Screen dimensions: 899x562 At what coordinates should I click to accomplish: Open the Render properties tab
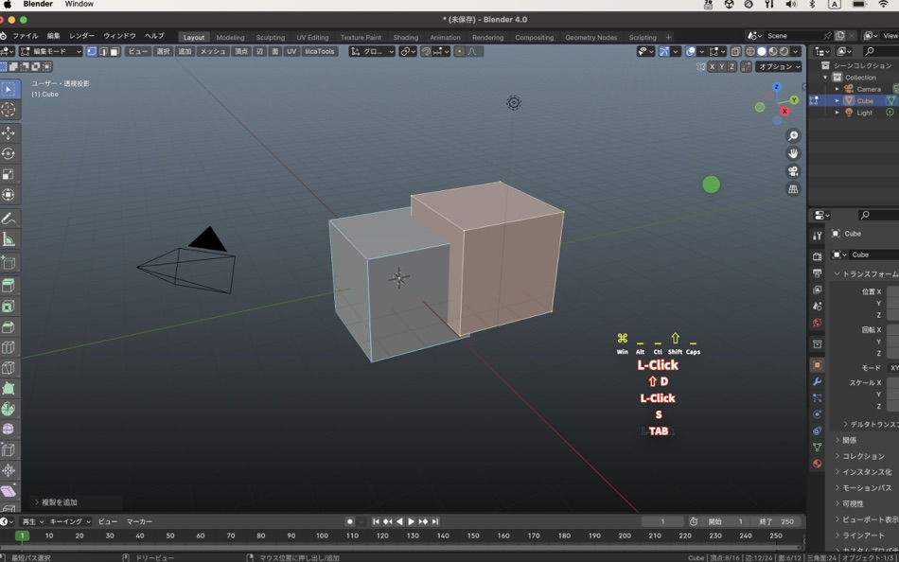818,256
